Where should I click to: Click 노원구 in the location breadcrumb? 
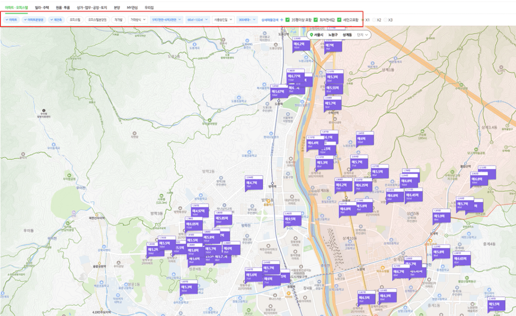click(333, 35)
